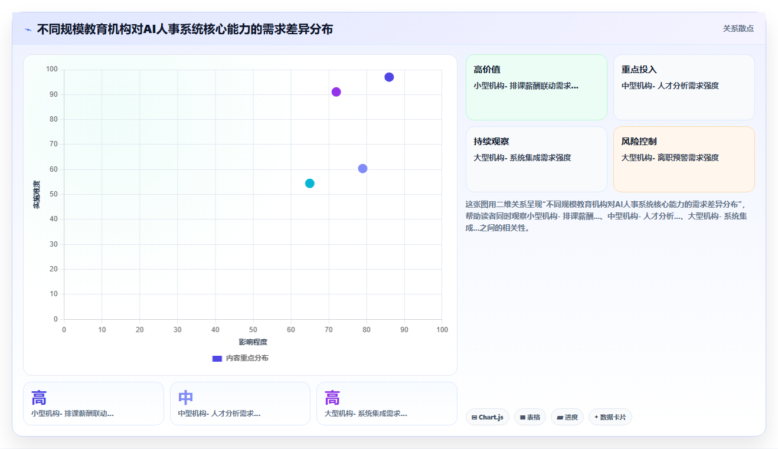Image resolution: width=778 pixels, height=449 pixels.
Task: Click the x-axis tick label 50
Action: click(253, 330)
